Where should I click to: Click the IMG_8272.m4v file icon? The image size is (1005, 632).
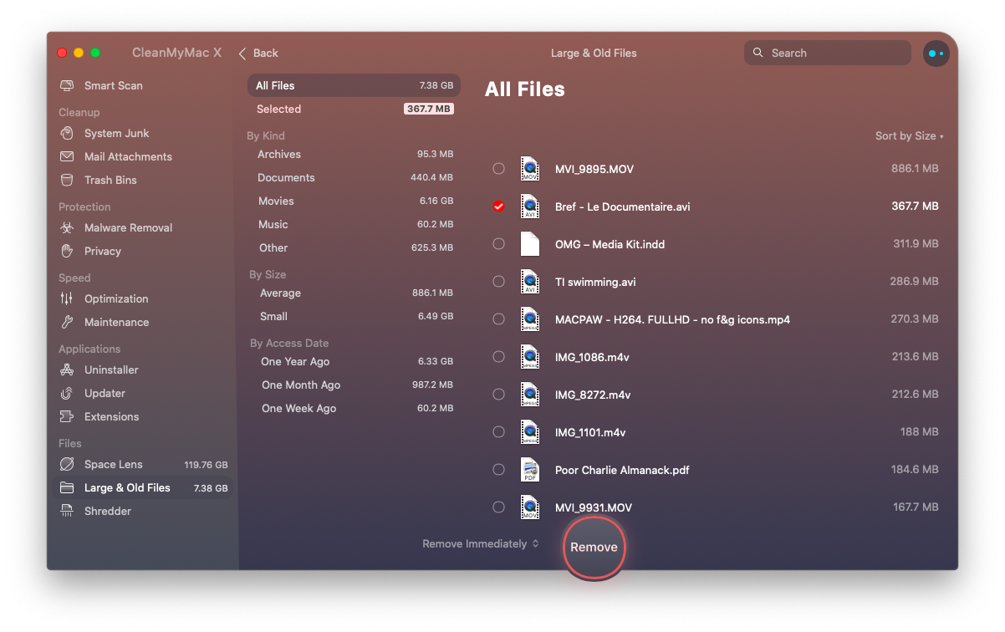[x=530, y=395]
